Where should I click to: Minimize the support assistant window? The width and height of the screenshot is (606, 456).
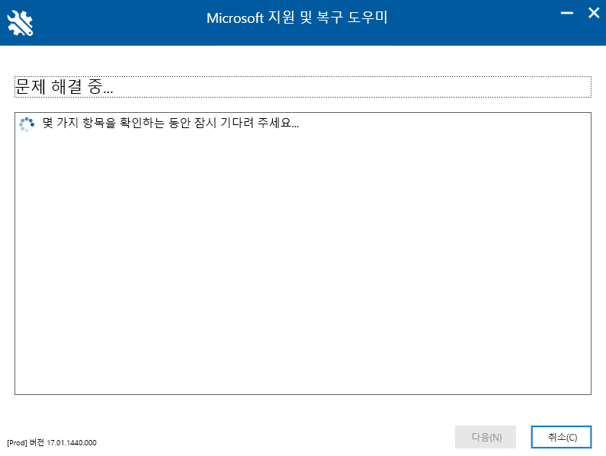567,13
